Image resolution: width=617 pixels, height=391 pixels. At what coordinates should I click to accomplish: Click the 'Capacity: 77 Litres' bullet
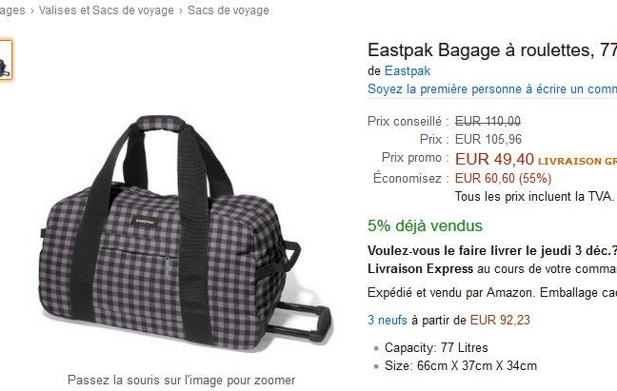click(436, 348)
